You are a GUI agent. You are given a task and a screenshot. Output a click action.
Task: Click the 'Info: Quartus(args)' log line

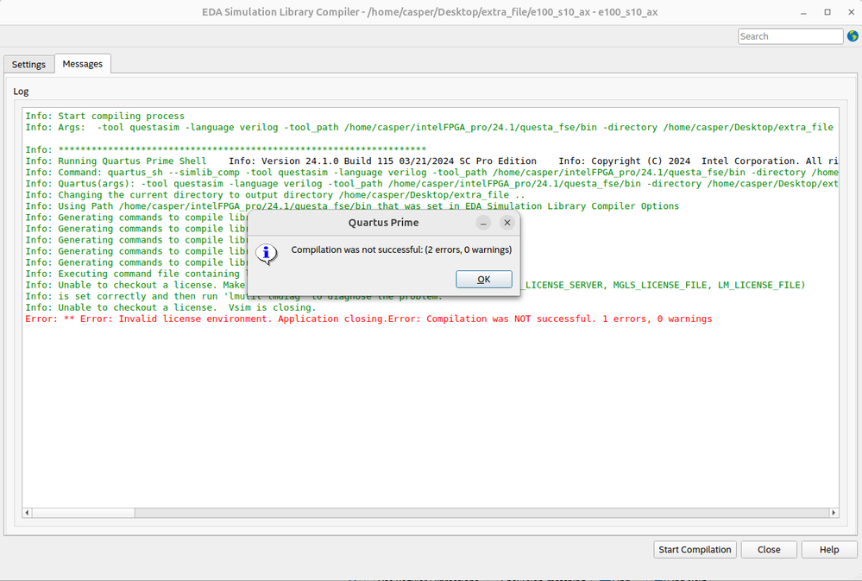pos(431,184)
